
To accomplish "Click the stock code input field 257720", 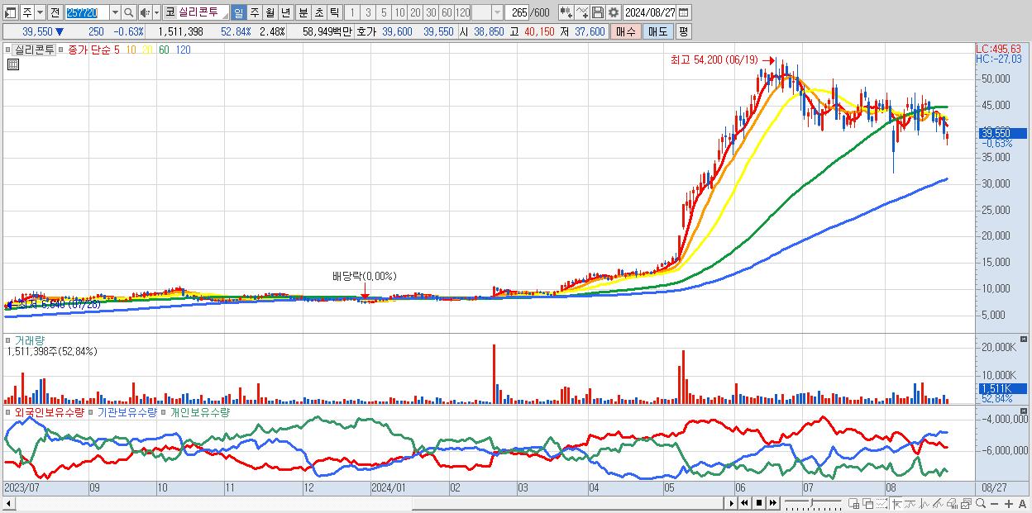I will 88,12.
